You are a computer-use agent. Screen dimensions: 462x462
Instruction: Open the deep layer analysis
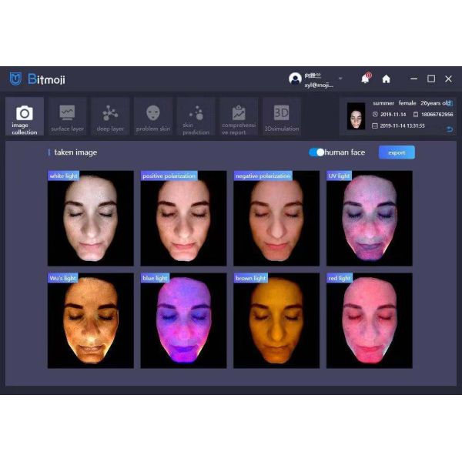click(111, 117)
